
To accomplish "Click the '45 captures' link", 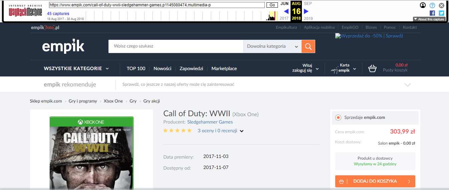I will point(58,14).
